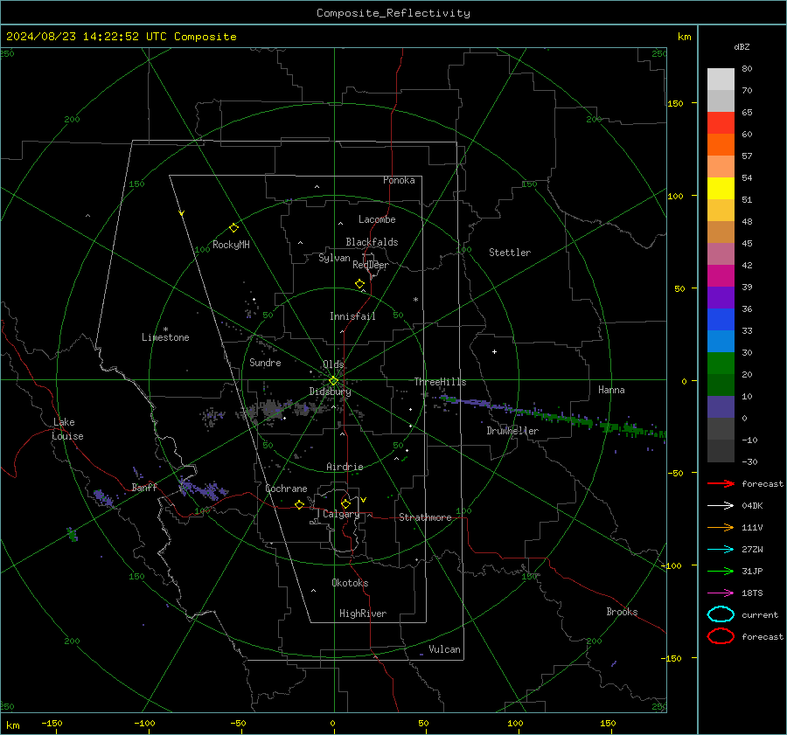Click the Sundre label
The width and height of the screenshot is (787, 735).
(266, 363)
